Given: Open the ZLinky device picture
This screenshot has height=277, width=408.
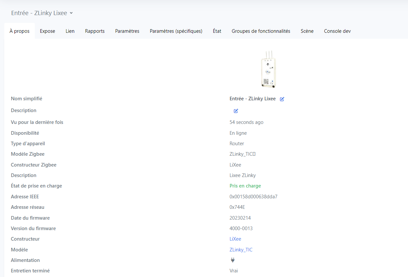Looking at the screenshot, I should (x=268, y=69).
